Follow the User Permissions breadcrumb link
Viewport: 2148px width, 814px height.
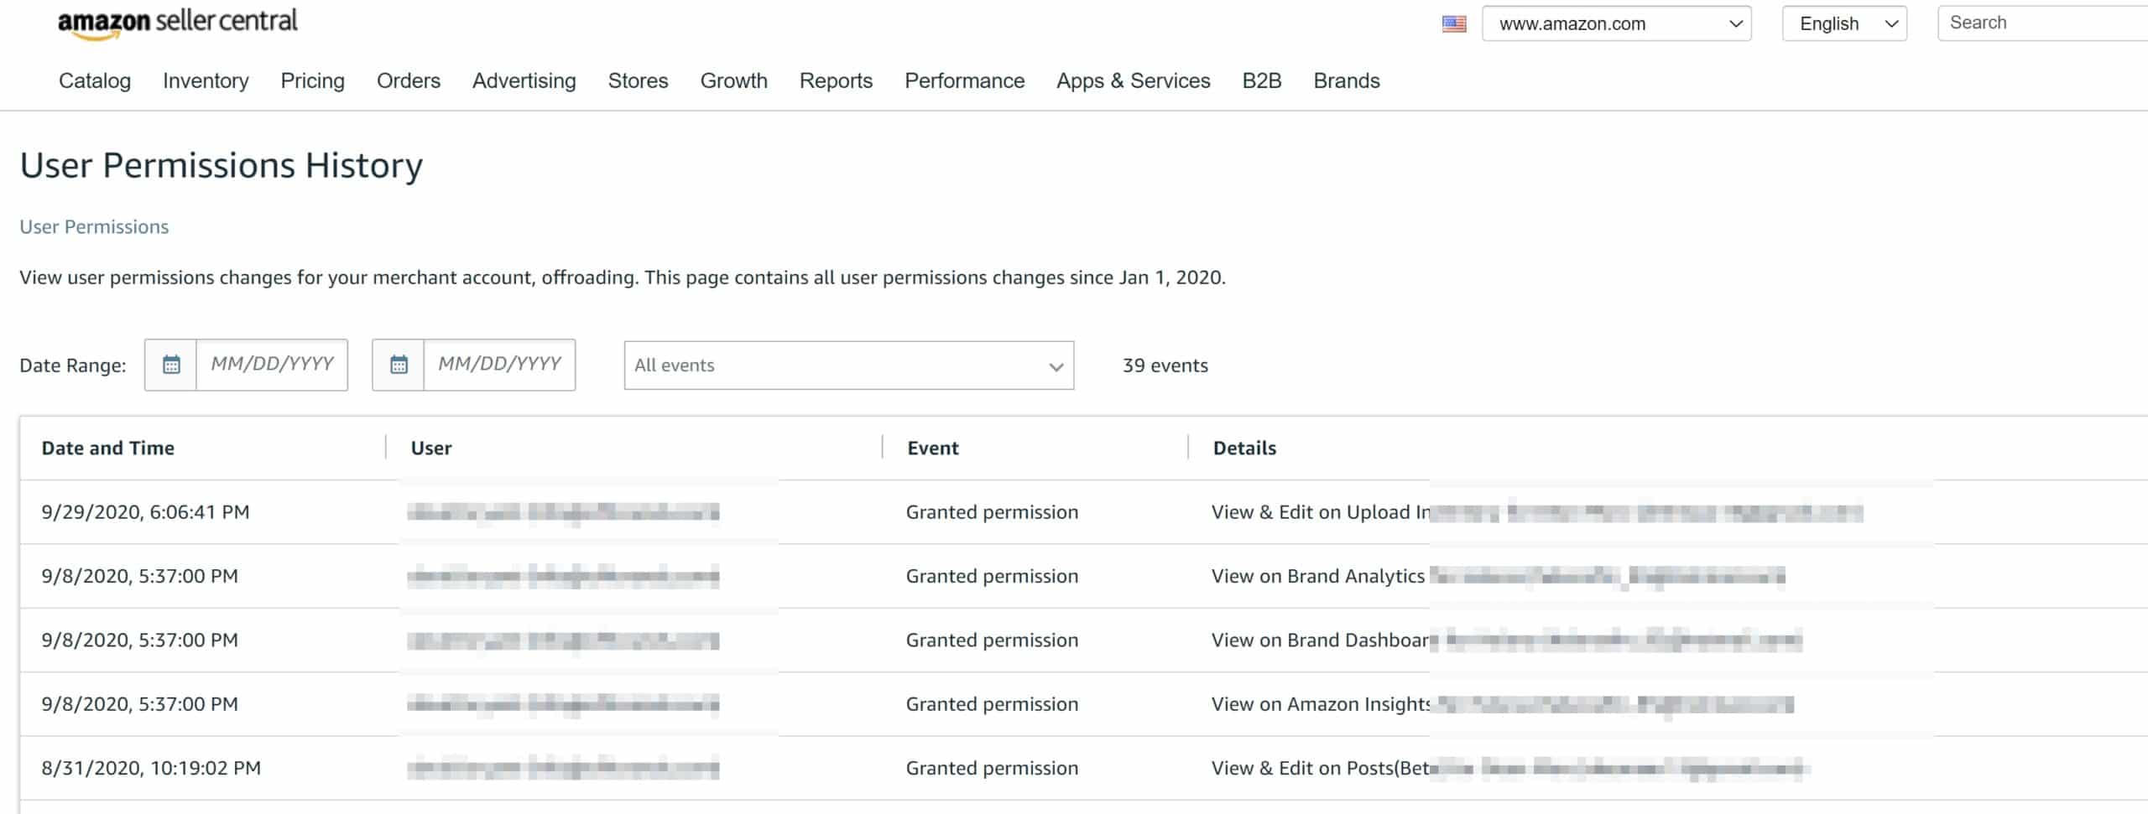click(94, 226)
